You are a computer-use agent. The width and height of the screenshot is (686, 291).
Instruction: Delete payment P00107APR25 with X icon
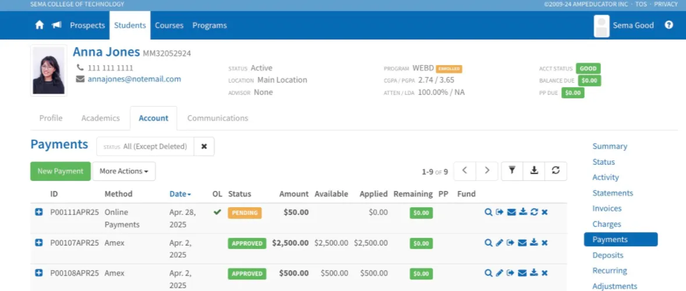544,243
